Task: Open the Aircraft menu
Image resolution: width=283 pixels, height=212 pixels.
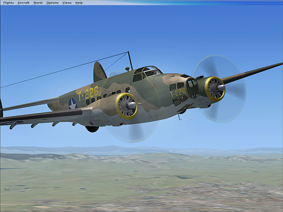Action: click(23, 3)
